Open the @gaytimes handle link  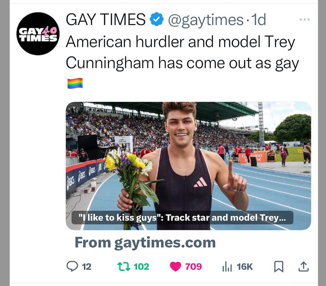(206, 20)
